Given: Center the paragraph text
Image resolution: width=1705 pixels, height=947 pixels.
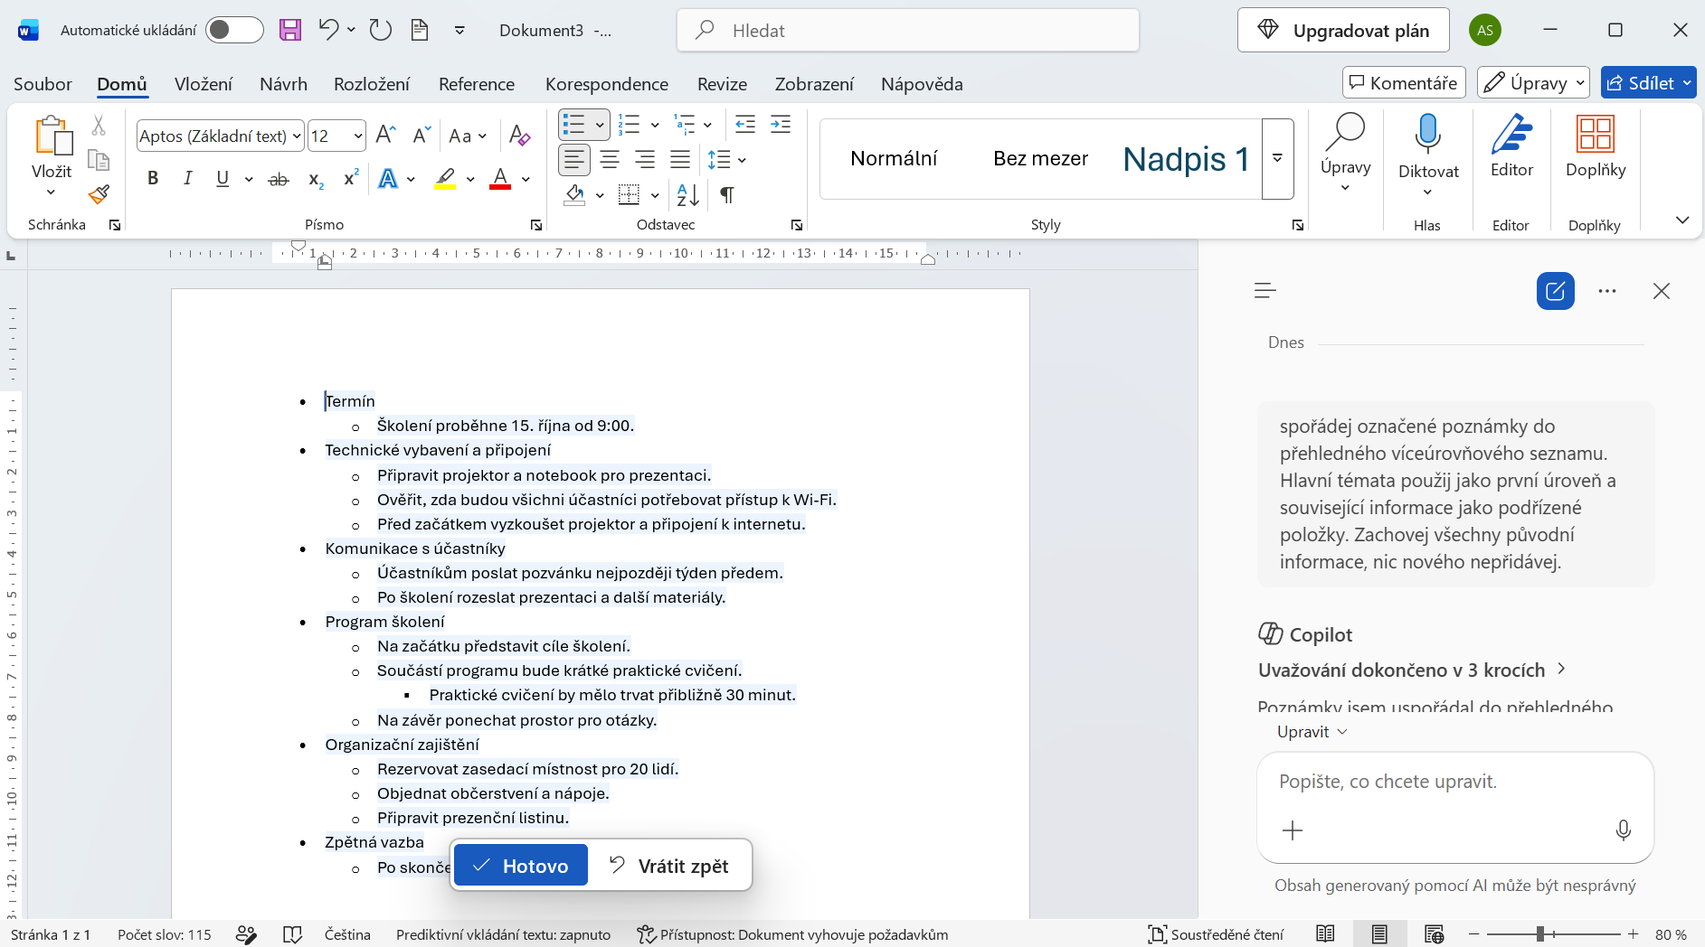Looking at the screenshot, I should pos(611,160).
